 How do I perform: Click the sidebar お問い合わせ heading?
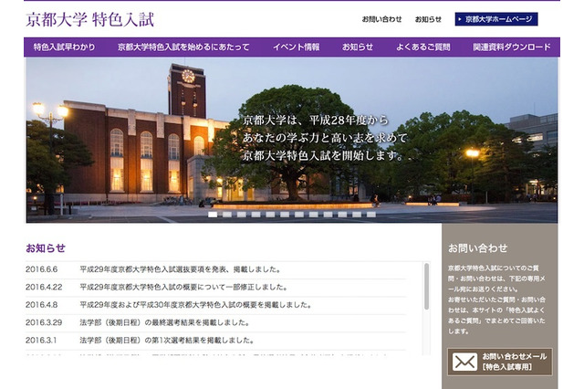(x=477, y=248)
